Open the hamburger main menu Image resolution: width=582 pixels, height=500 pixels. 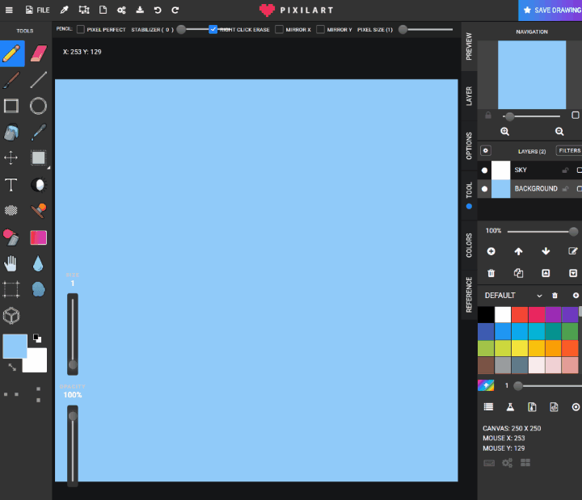[x=9, y=10]
